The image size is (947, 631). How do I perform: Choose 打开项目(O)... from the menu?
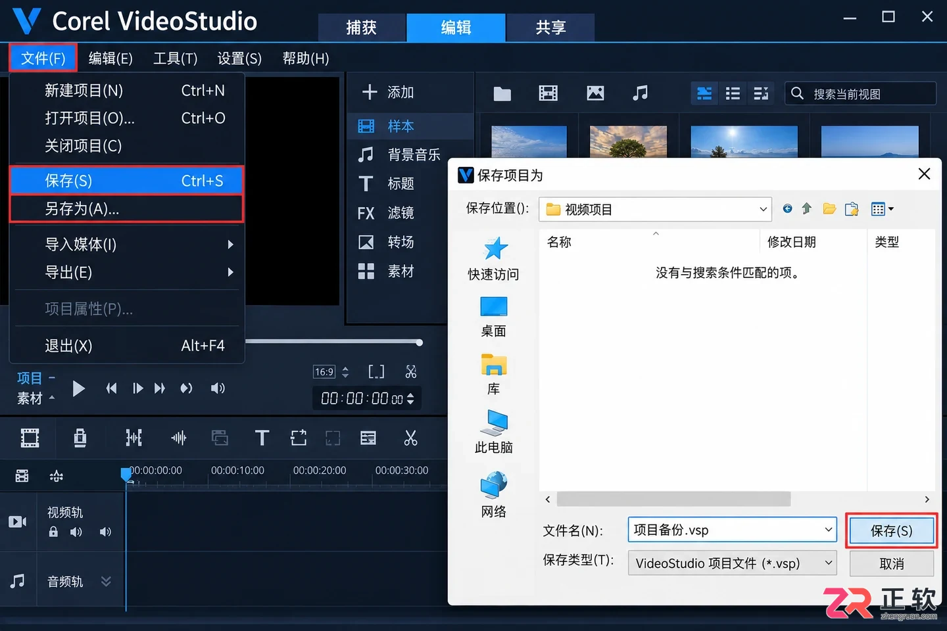(127, 118)
